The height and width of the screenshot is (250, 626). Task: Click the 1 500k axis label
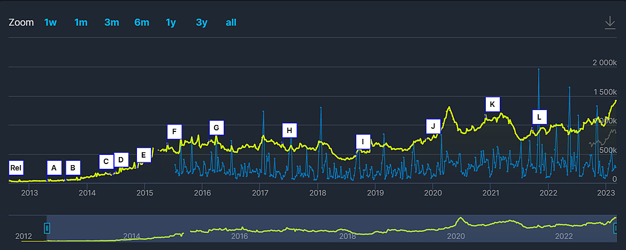point(605,92)
